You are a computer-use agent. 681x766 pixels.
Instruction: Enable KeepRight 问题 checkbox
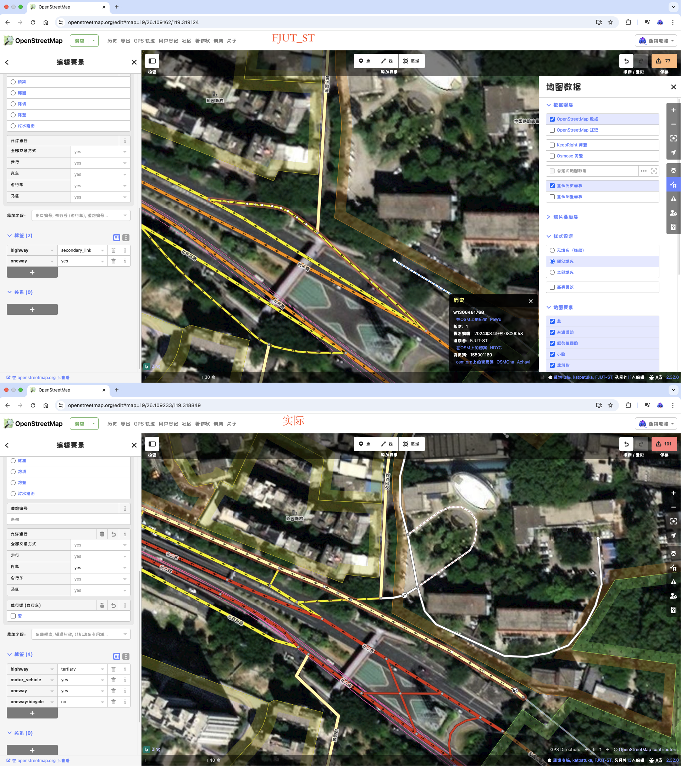(x=552, y=145)
